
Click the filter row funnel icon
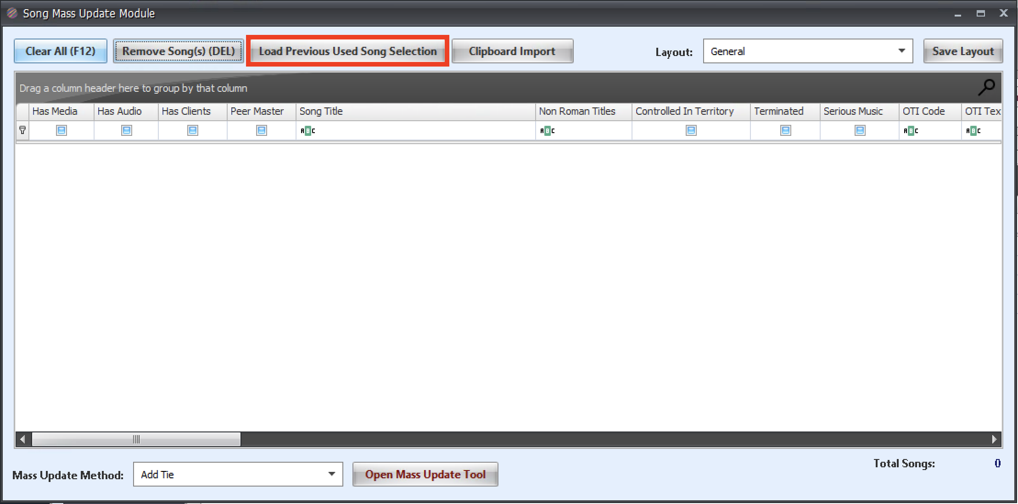point(22,130)
